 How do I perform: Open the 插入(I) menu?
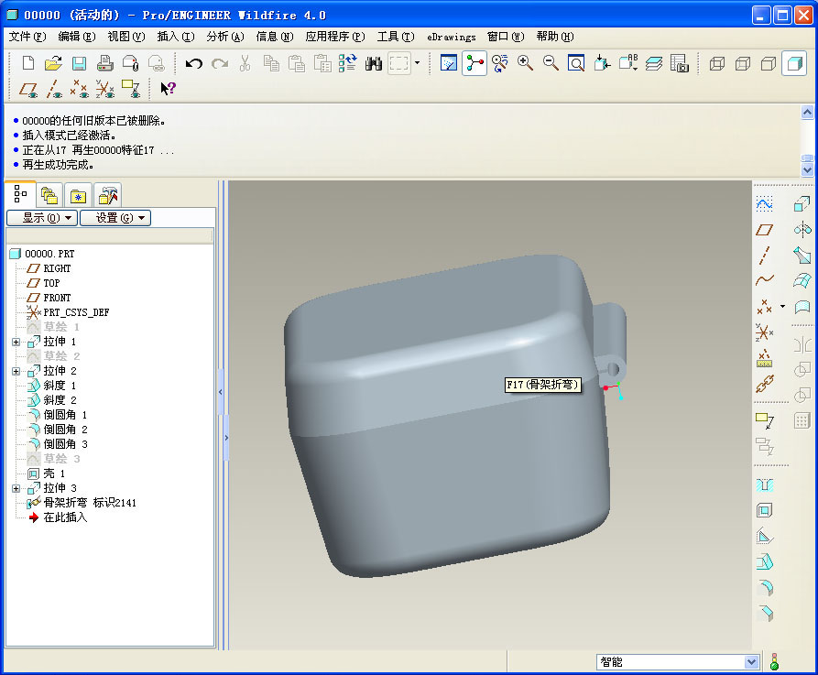coord(176,37)
